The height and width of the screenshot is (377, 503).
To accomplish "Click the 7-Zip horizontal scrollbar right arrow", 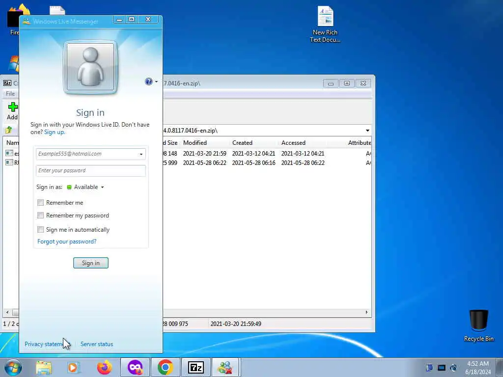I will (367, 312).
